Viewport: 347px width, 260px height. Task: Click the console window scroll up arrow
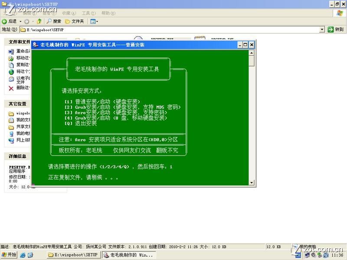[x=252, y=53]
